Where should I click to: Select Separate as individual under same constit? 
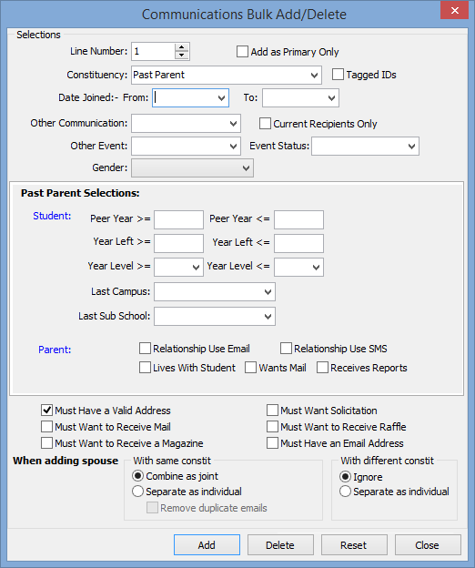click(x=137, y=492)
